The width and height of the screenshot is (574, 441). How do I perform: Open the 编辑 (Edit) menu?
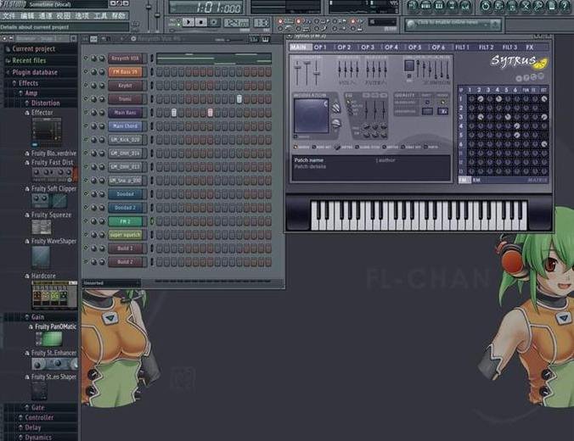pos(27,16)
